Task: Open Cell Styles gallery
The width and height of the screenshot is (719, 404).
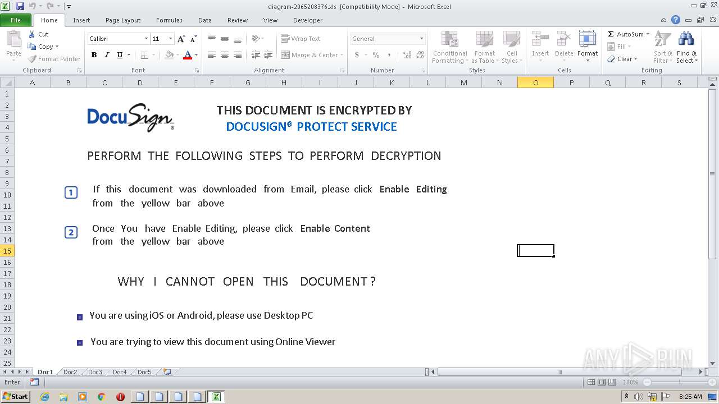Action: [511, 47]
